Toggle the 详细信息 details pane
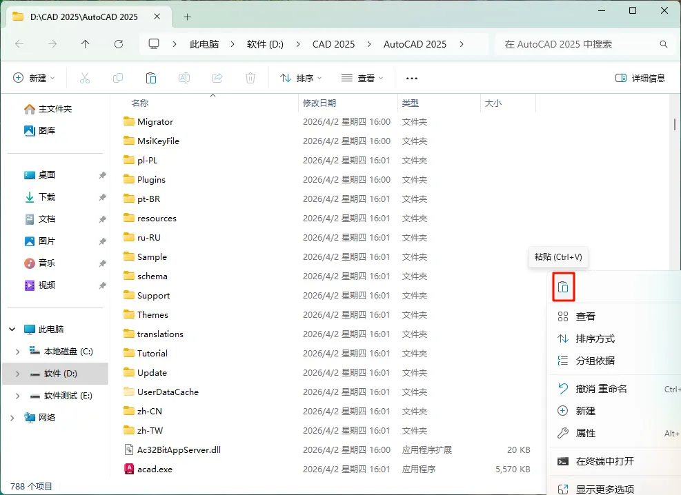Viewport: 681px width, 495px height. pyautogui.click(x=640, y=78)
